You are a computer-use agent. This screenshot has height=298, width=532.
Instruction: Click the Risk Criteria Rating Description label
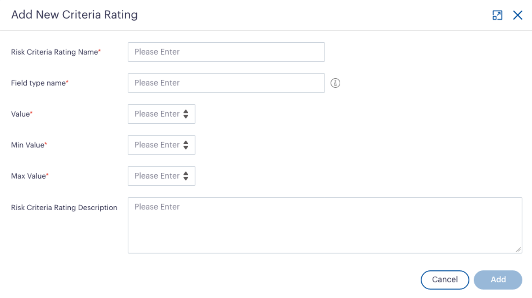64,207
